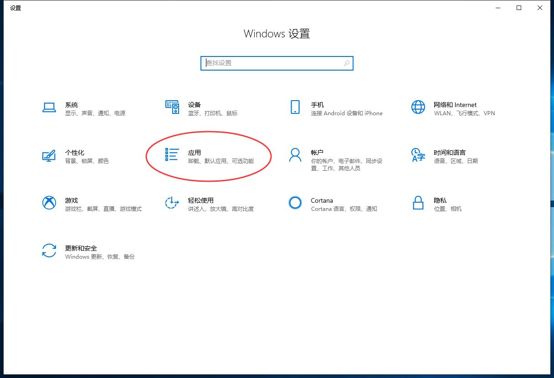Open the 帐户 person icon
The image size is (554, 378).
coord(295,155)
